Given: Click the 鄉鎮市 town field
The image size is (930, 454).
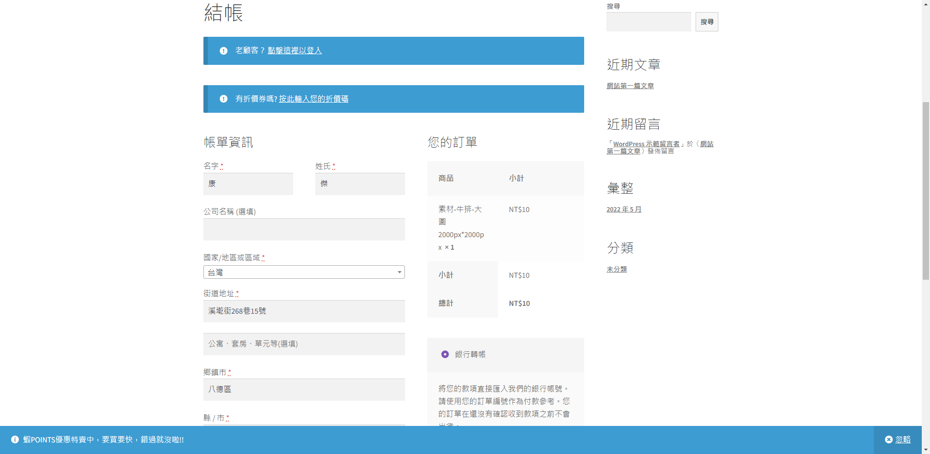Looking at the screenshot, I should pyautogui.click(x=304, y=390).
